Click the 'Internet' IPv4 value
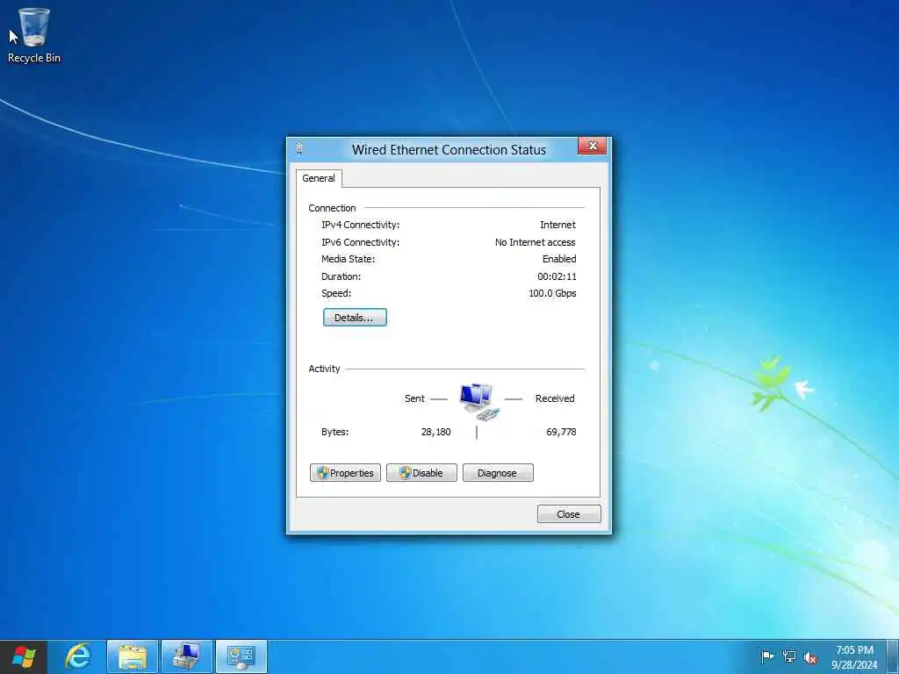899x674 pixels. pyautogui.click(x=557, y=225)
